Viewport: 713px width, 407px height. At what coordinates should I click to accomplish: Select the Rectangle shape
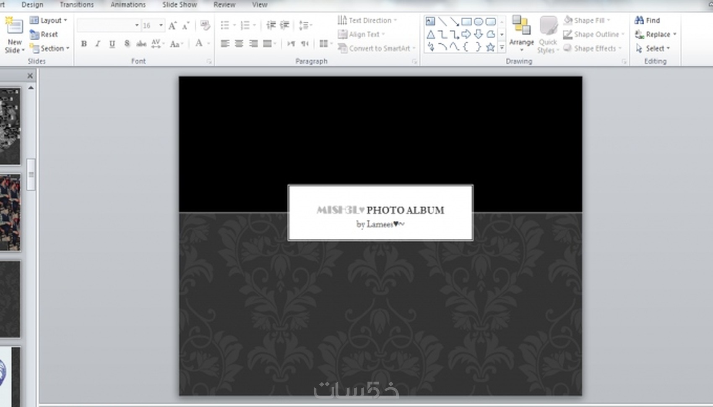click(466, 21)
